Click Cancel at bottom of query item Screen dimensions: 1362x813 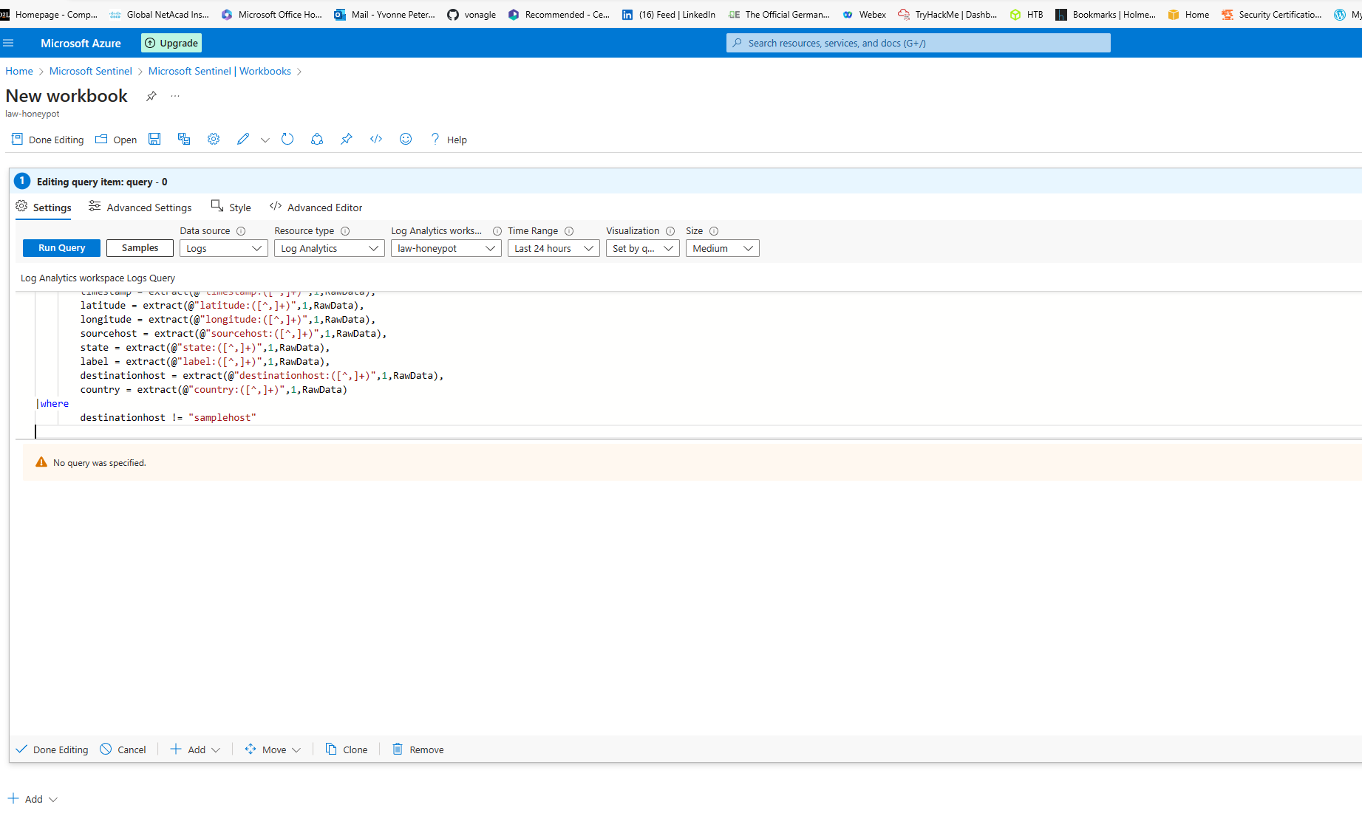[x=123, y=749]
